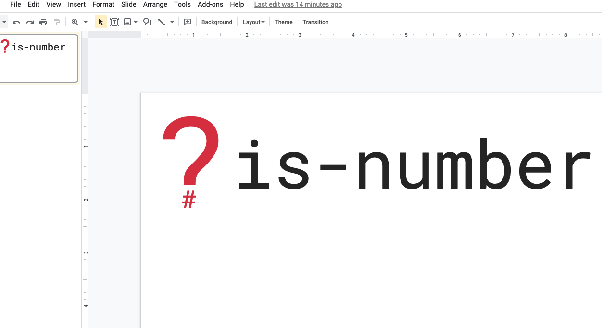602x328 pixels.
Task: Open the Add-ons menu
Action: (210, 4)
